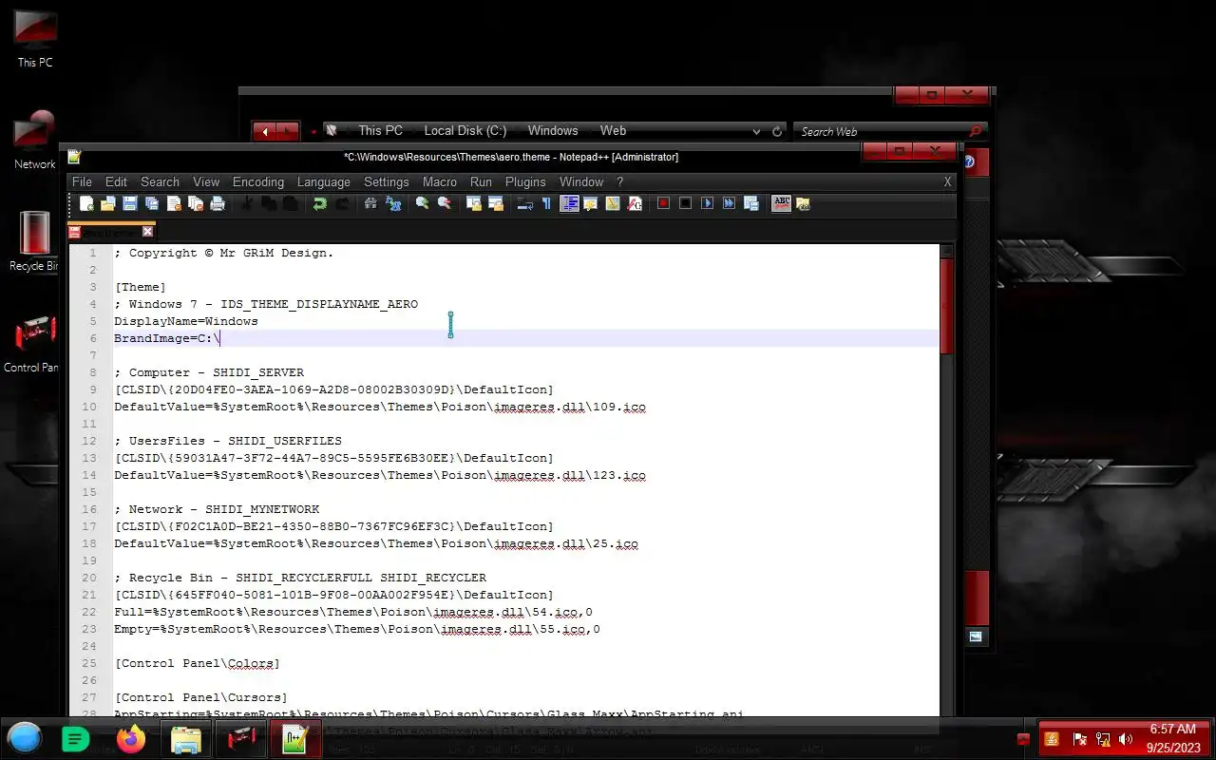Image resolution: width=1216 pixels, height=760 pixels.
Task: Click the Paste toolbar icon
Action: point(291,203)
